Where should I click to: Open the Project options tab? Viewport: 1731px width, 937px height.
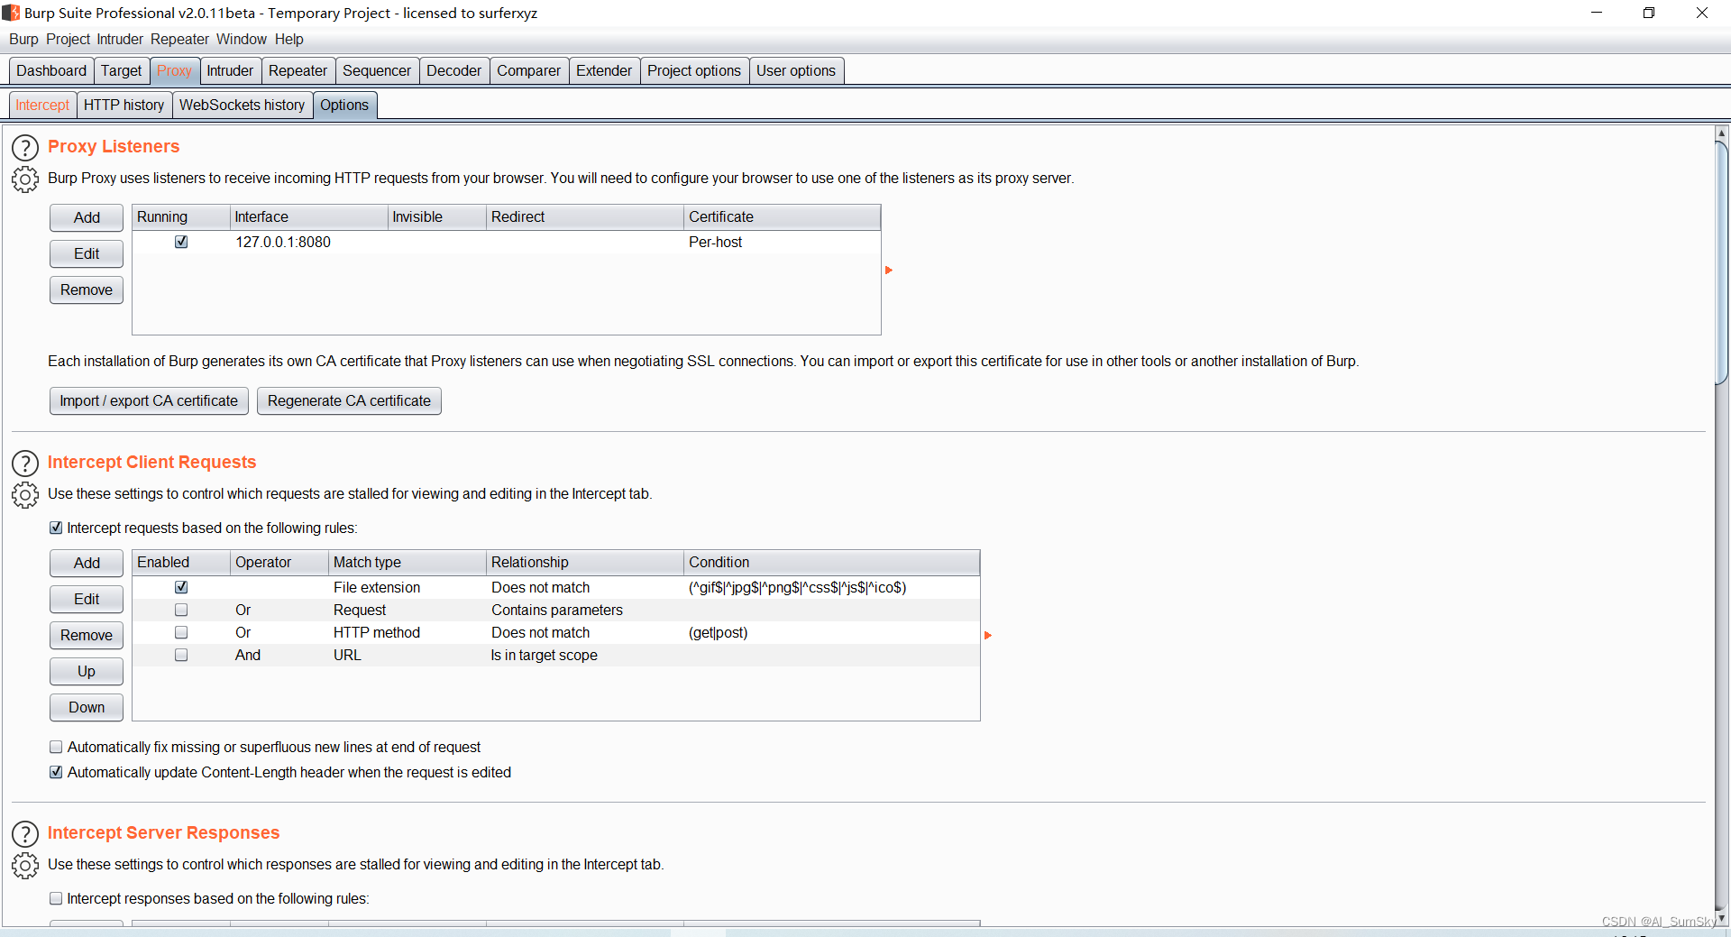point(694,70)
